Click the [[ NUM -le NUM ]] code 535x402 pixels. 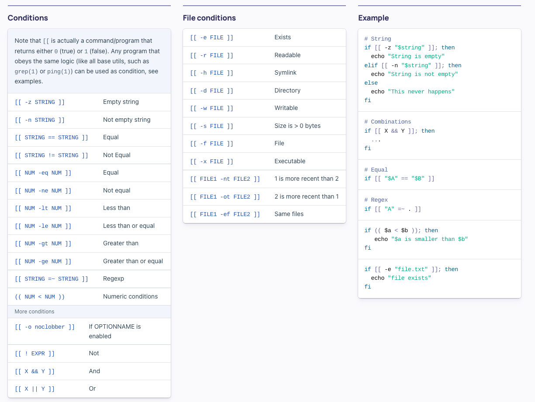click(43, 226)
